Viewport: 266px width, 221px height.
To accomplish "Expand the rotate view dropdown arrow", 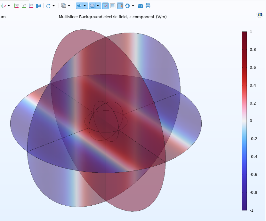I will point(53,6).
